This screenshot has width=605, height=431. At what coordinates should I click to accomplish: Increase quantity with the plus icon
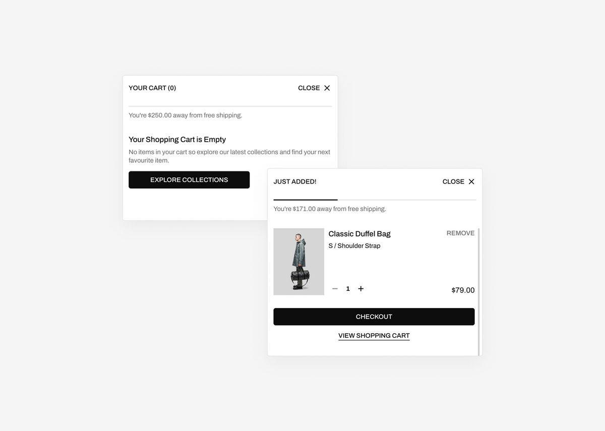coord(360,289)
